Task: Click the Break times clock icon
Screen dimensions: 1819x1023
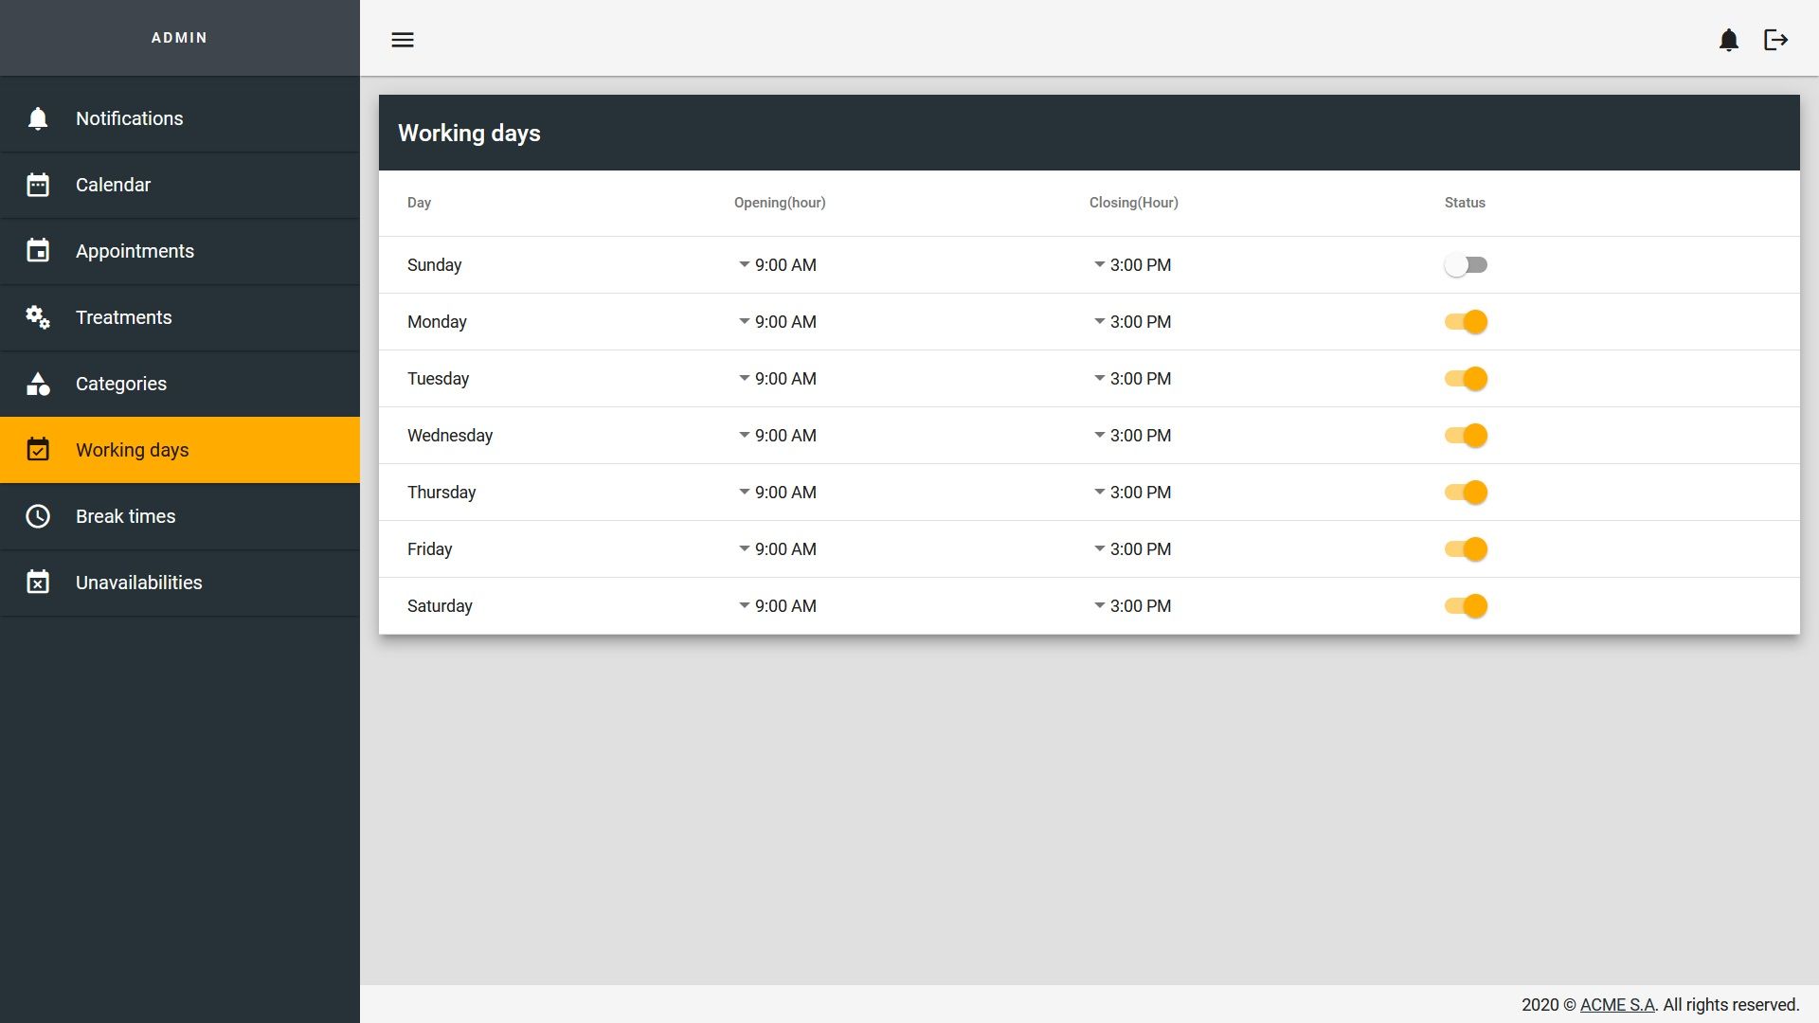Action: coord(38,516)
